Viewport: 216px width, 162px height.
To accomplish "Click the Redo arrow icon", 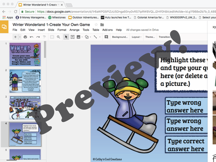I will point(38,37).
